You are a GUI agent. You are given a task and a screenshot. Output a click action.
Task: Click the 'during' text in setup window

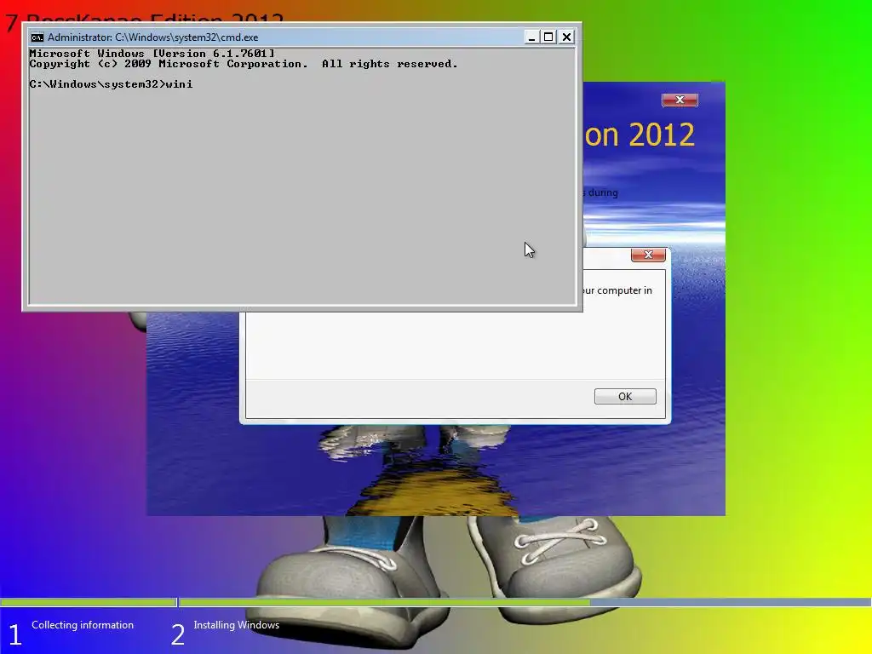pos(603,192)
